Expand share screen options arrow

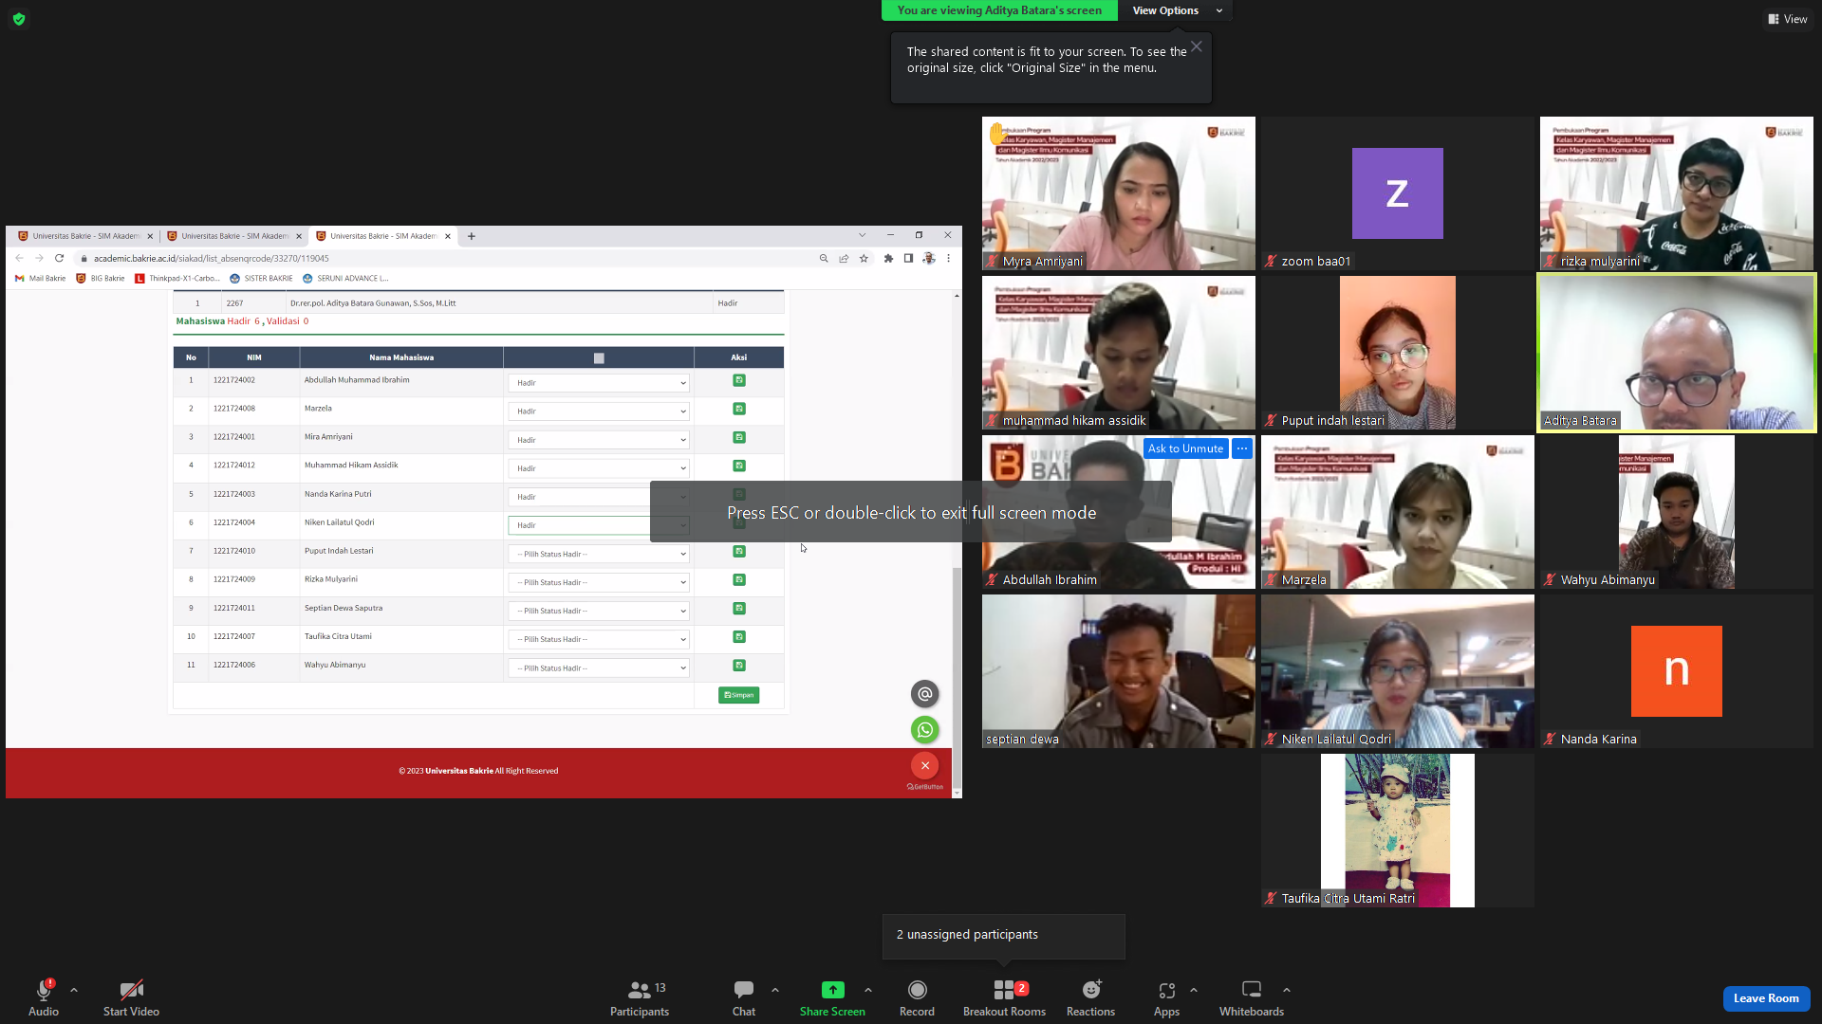click(868, 990)
